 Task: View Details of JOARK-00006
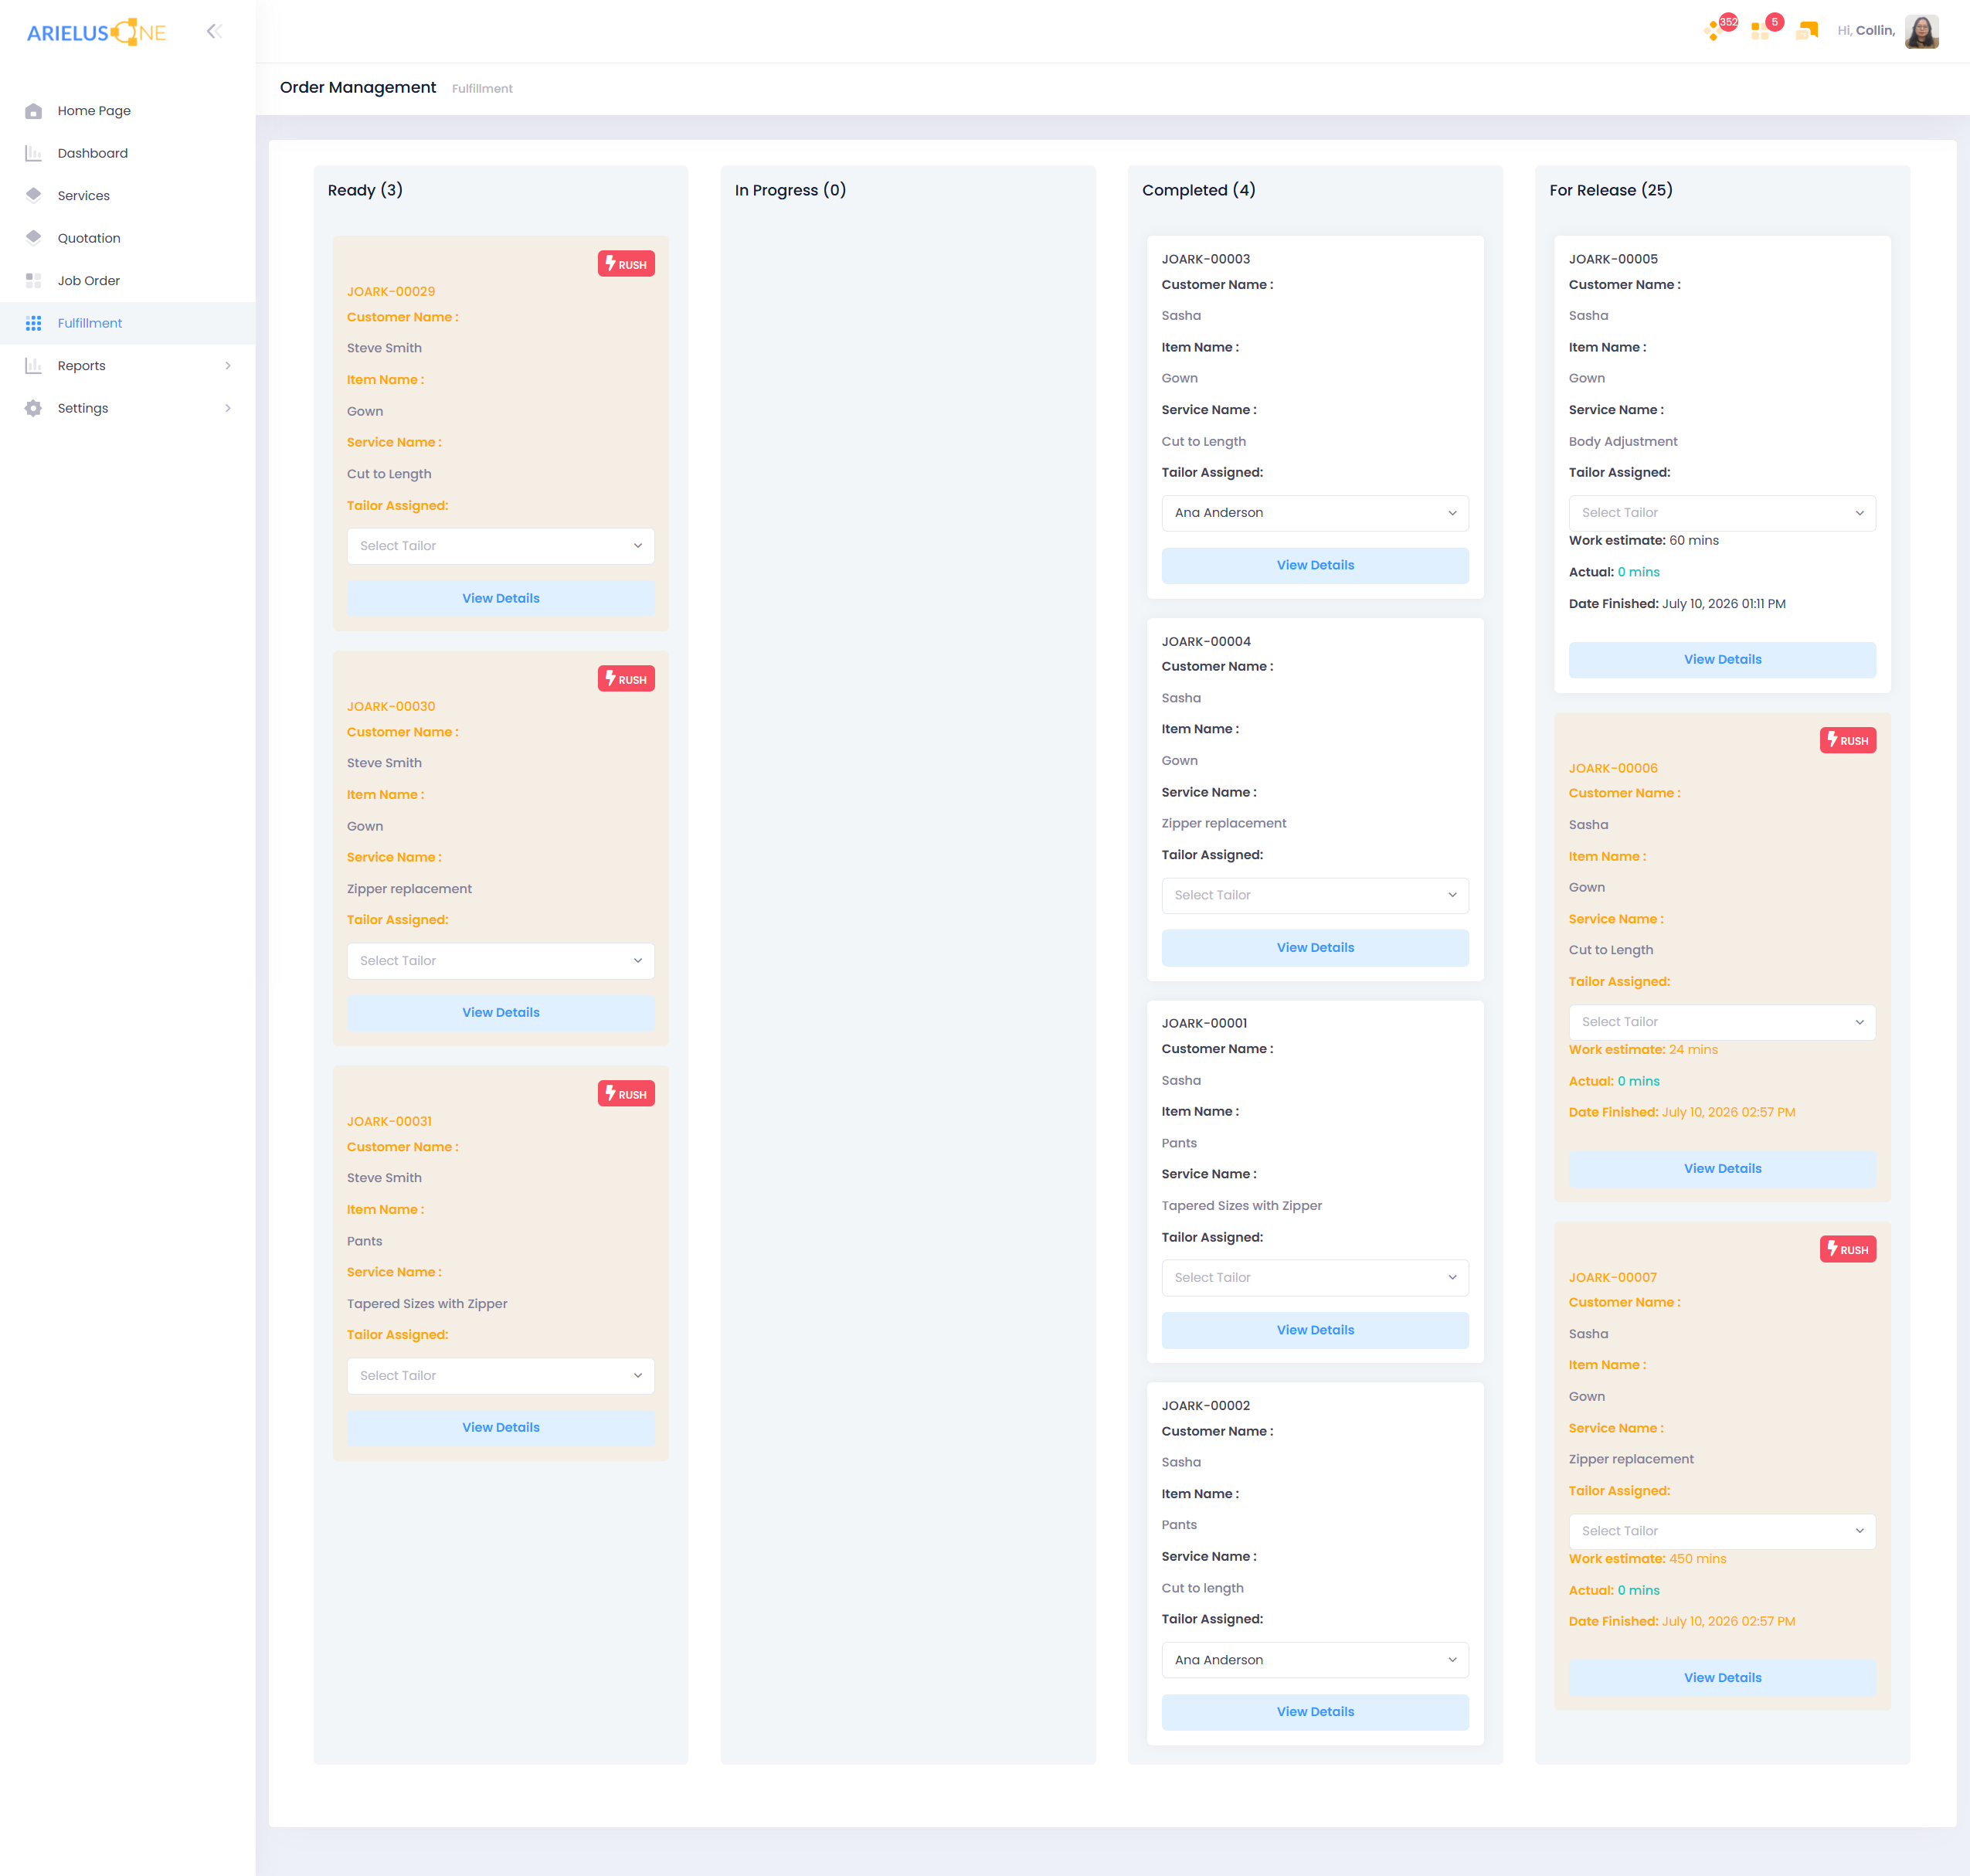[1722, 1169]
